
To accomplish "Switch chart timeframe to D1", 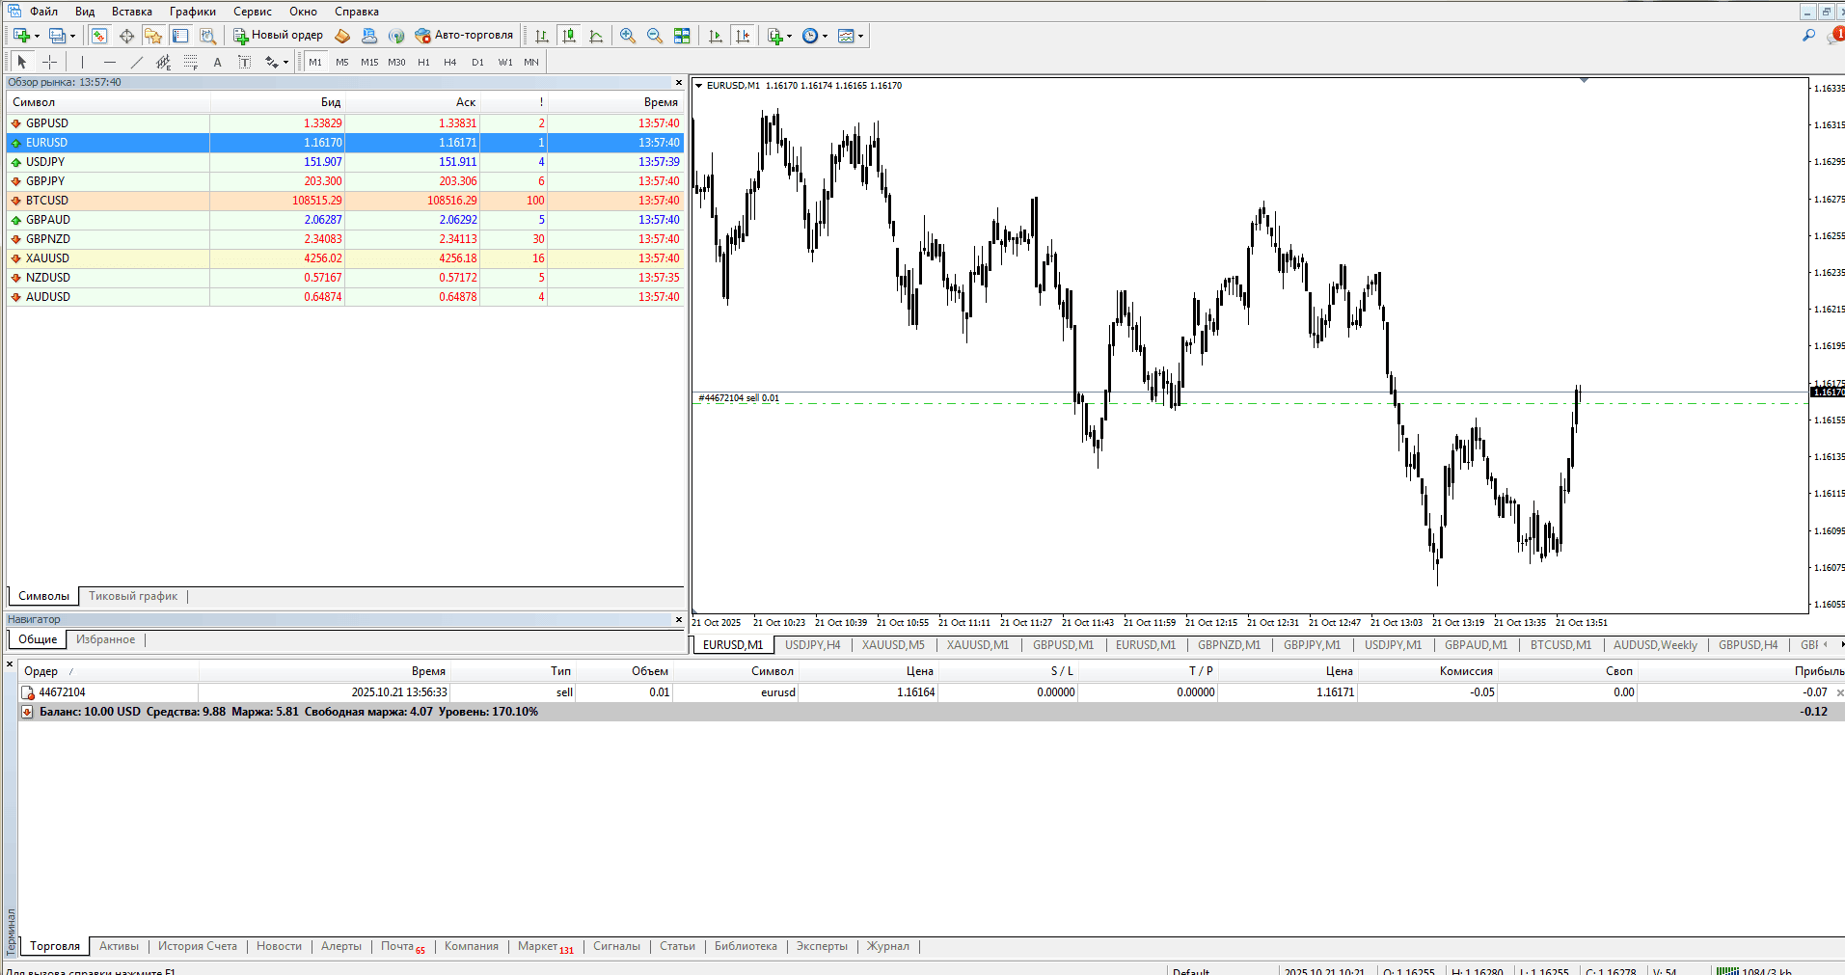I will 477,62.
